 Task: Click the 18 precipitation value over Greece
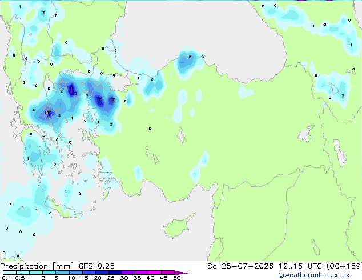click(47, 113)
